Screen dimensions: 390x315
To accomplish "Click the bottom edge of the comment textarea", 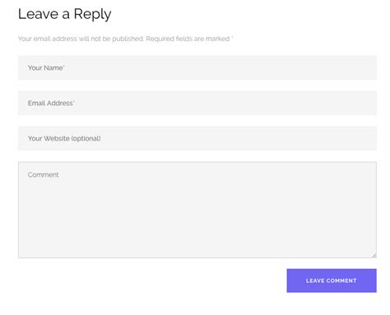I will click(197, 257).
